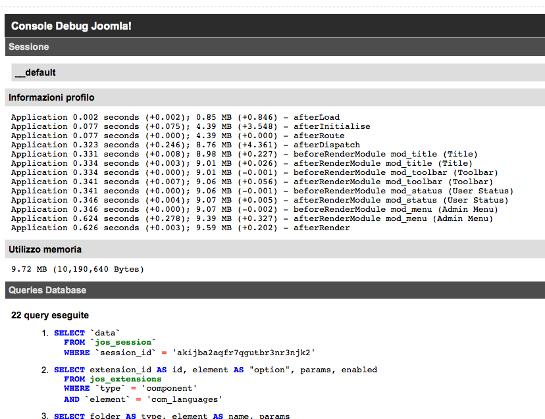Click beforeRenderModule mod_menu (Admin Menu) line

click(x=255, y=209)
